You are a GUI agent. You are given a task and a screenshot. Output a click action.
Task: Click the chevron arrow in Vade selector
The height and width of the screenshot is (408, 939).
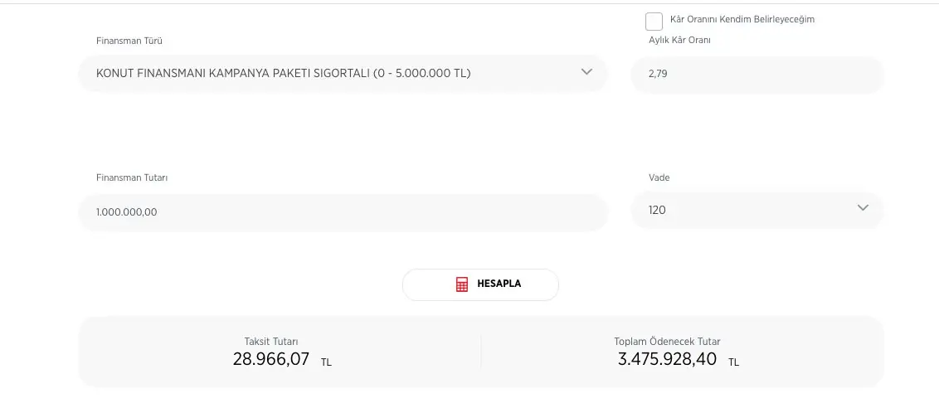click(863, 208)
